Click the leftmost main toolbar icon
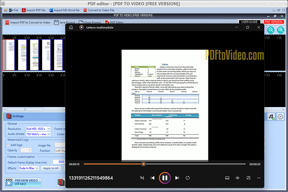The image size is (288, 192). 6,10
